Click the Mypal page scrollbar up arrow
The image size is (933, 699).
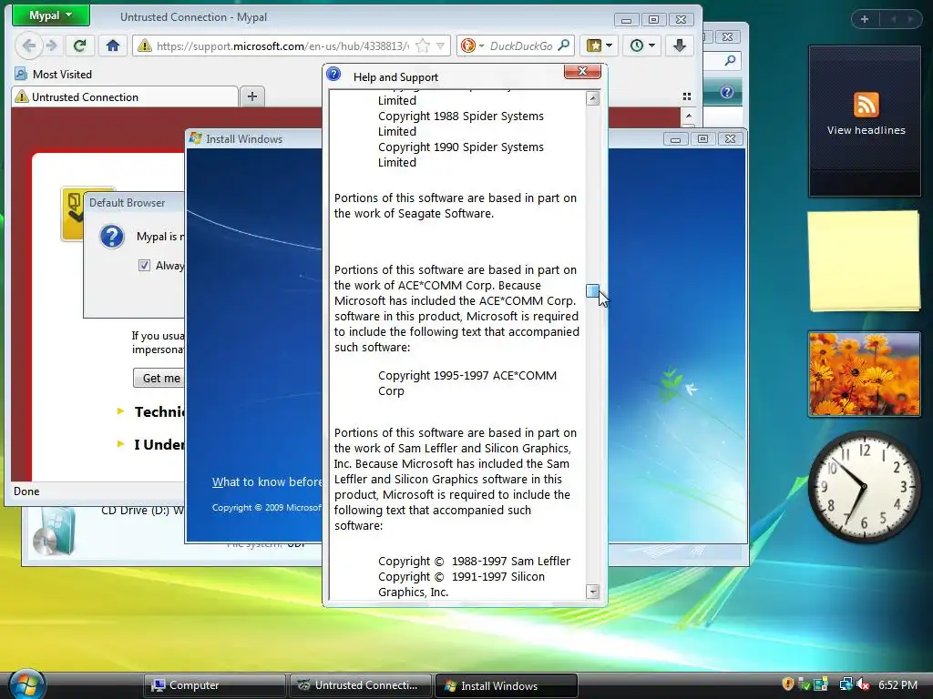689,116
